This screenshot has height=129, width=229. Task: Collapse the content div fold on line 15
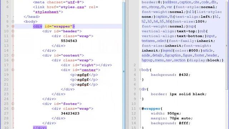pyautogui.click(x=13, y=56)
